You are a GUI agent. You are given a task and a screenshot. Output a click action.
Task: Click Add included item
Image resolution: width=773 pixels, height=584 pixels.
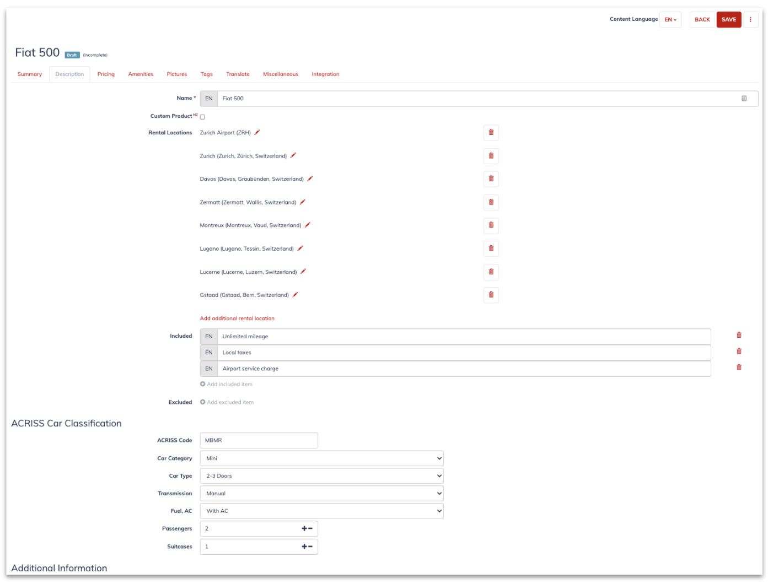(x=226, y=385)
